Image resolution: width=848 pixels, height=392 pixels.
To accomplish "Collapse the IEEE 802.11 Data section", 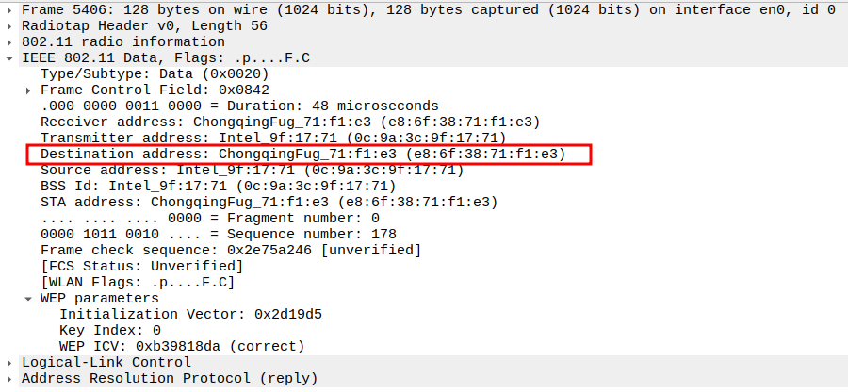I will pos(10,57).
